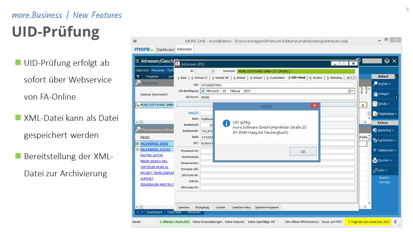Click the hamburger menu icon beside Adressen/Geschäft
413x232 pixels.
(137, 61)
